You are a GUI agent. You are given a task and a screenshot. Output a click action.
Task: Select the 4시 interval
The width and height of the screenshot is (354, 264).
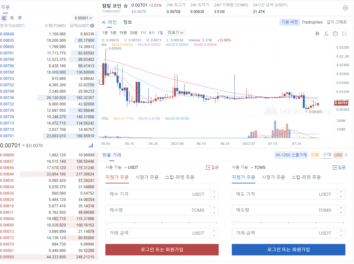152,33
